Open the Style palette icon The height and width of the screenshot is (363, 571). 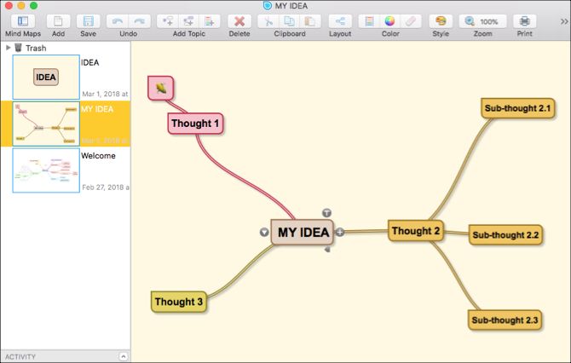coord(441,21)
